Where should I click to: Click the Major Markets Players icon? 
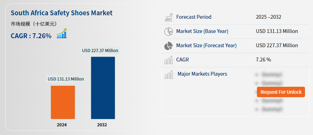click(169, 75)
